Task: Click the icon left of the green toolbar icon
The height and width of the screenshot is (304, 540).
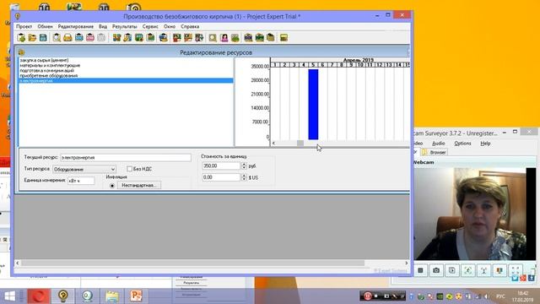Action: coord(127,37)
